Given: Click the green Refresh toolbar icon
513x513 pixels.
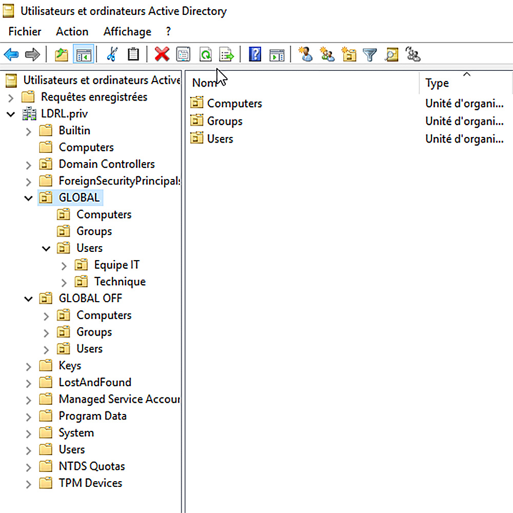Looking at the screenshot, I should coord(206,54).
